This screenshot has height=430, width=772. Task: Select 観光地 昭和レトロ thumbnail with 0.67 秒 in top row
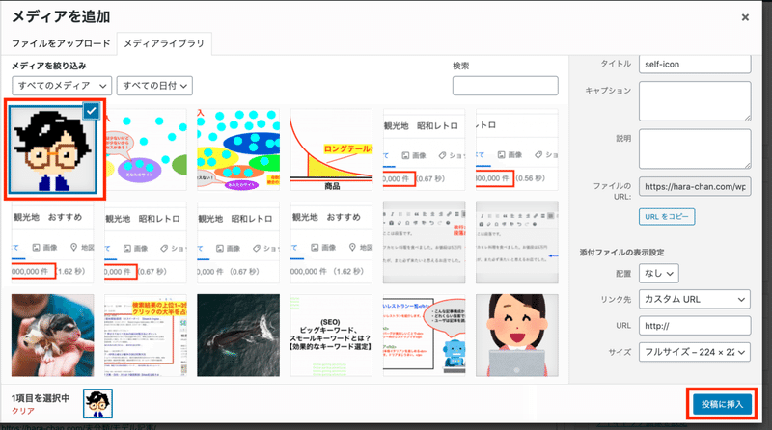tap(424, 149)
